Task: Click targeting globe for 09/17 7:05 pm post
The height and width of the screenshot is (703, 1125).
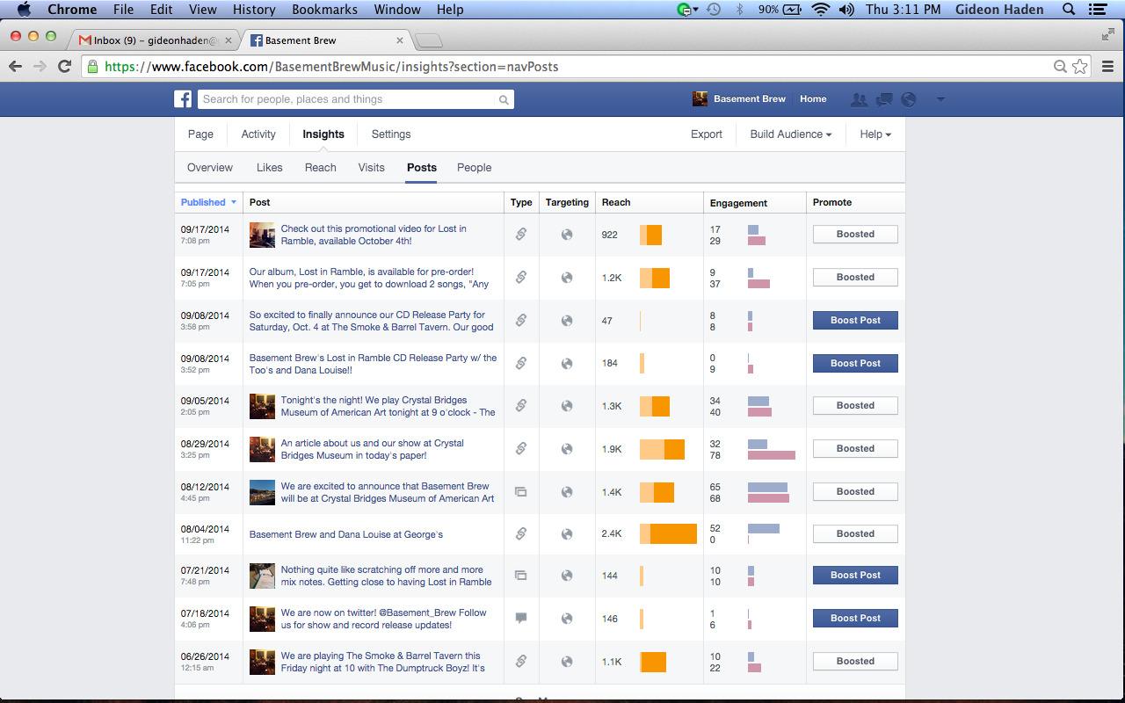Action: [x=567, y=278]
